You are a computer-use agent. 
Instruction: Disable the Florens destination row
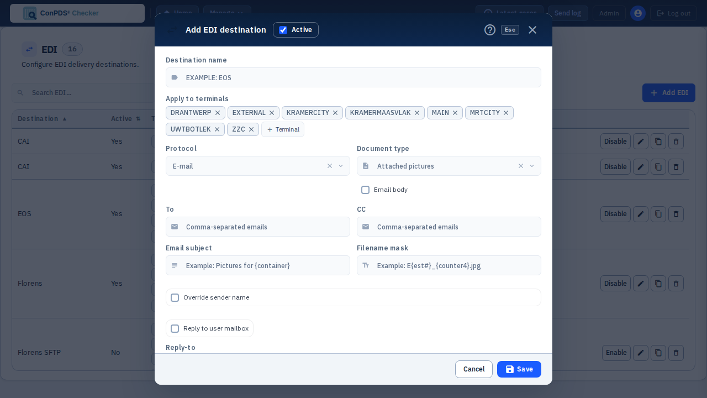tap(615, 284)
